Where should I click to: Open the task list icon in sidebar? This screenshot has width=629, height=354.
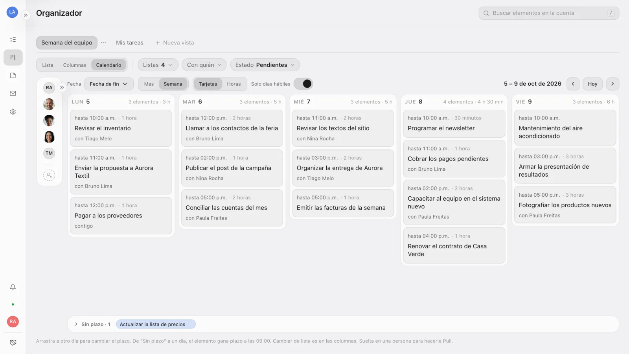(x=13, y=39)
